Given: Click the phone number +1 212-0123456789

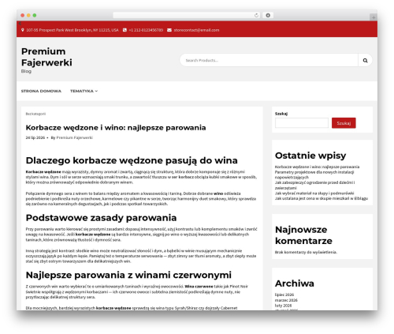Looking at the screenshot, I should (x=146, y=30).
